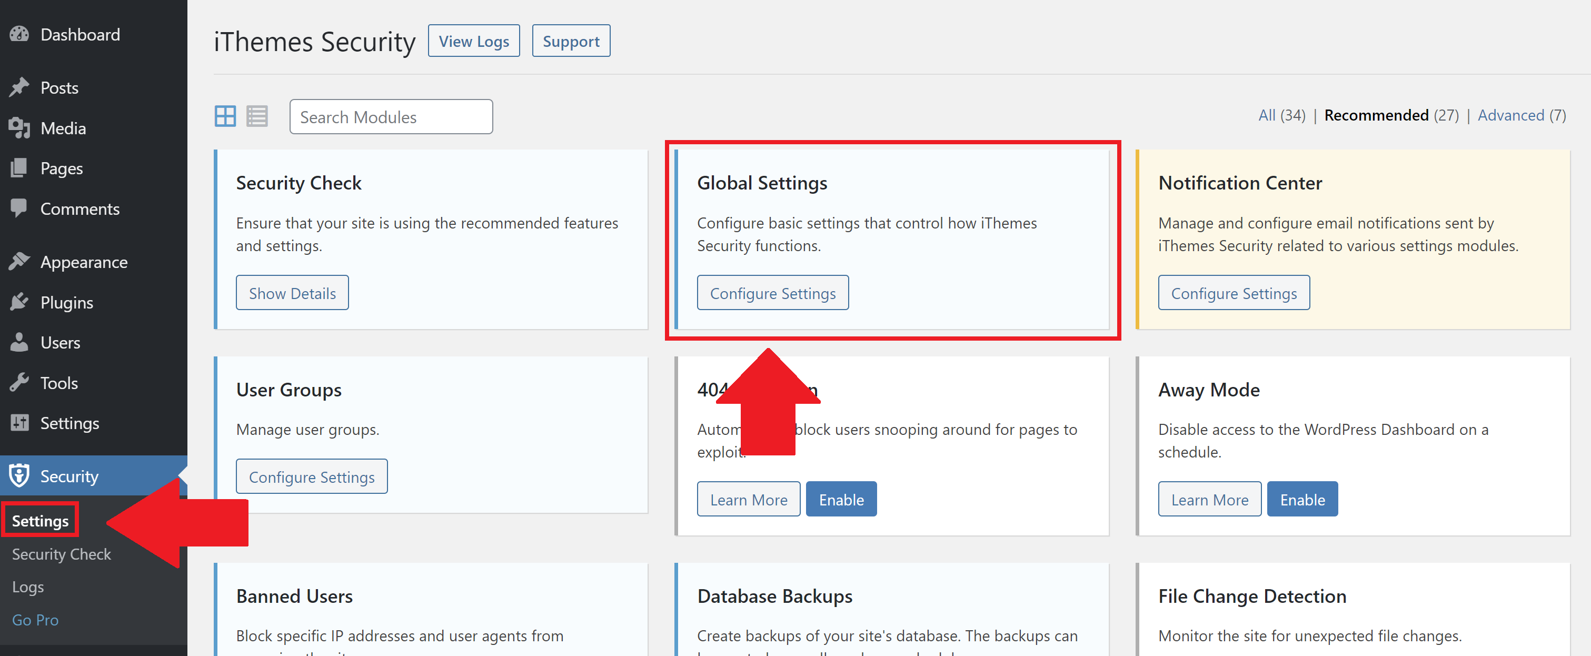Enable the Away Mode module

click(1302, 499)
